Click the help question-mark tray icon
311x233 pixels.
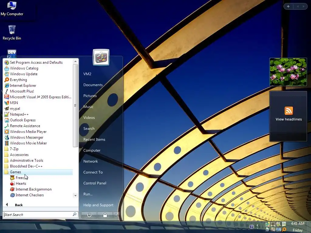[251, 227]
